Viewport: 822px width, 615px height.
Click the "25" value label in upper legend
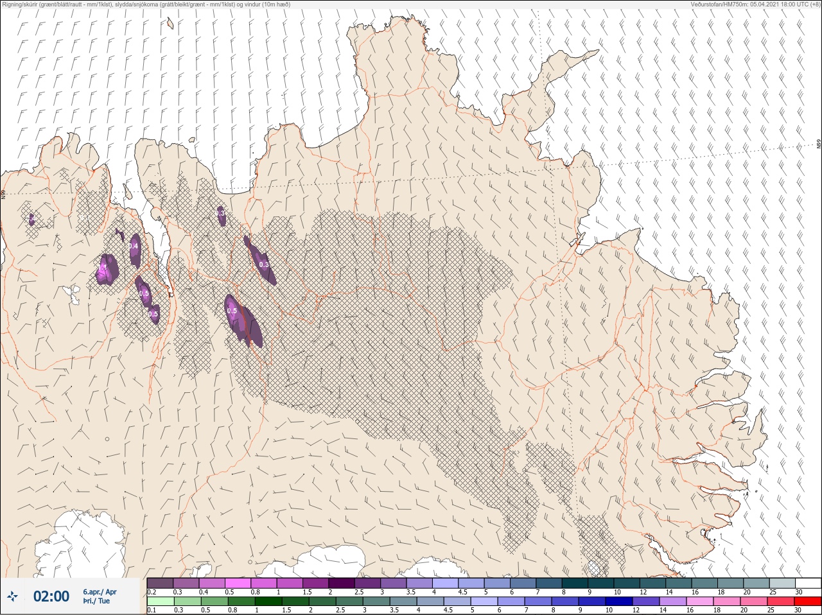773,592
